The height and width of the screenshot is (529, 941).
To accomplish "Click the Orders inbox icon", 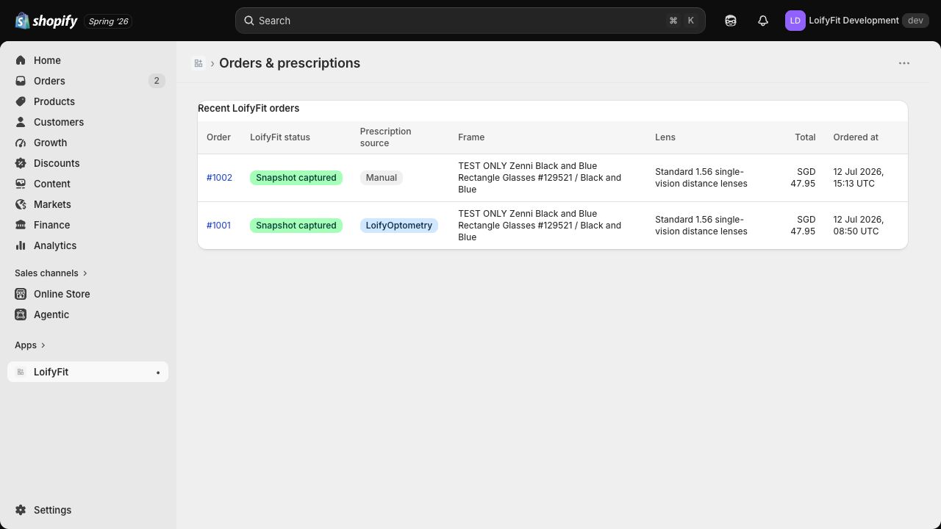I will coord(21,81).
